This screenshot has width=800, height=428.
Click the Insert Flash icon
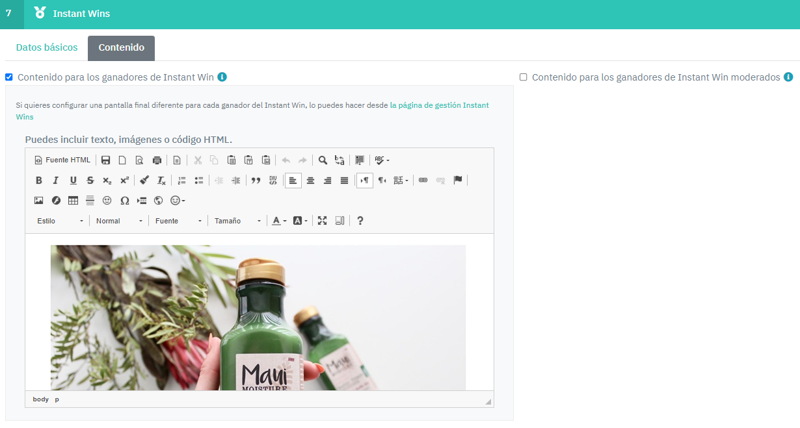click(56, 201)
